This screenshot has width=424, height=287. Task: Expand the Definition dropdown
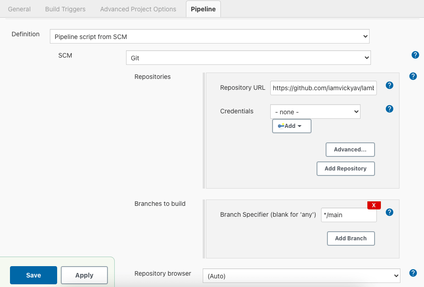click(x=210, y=36)
